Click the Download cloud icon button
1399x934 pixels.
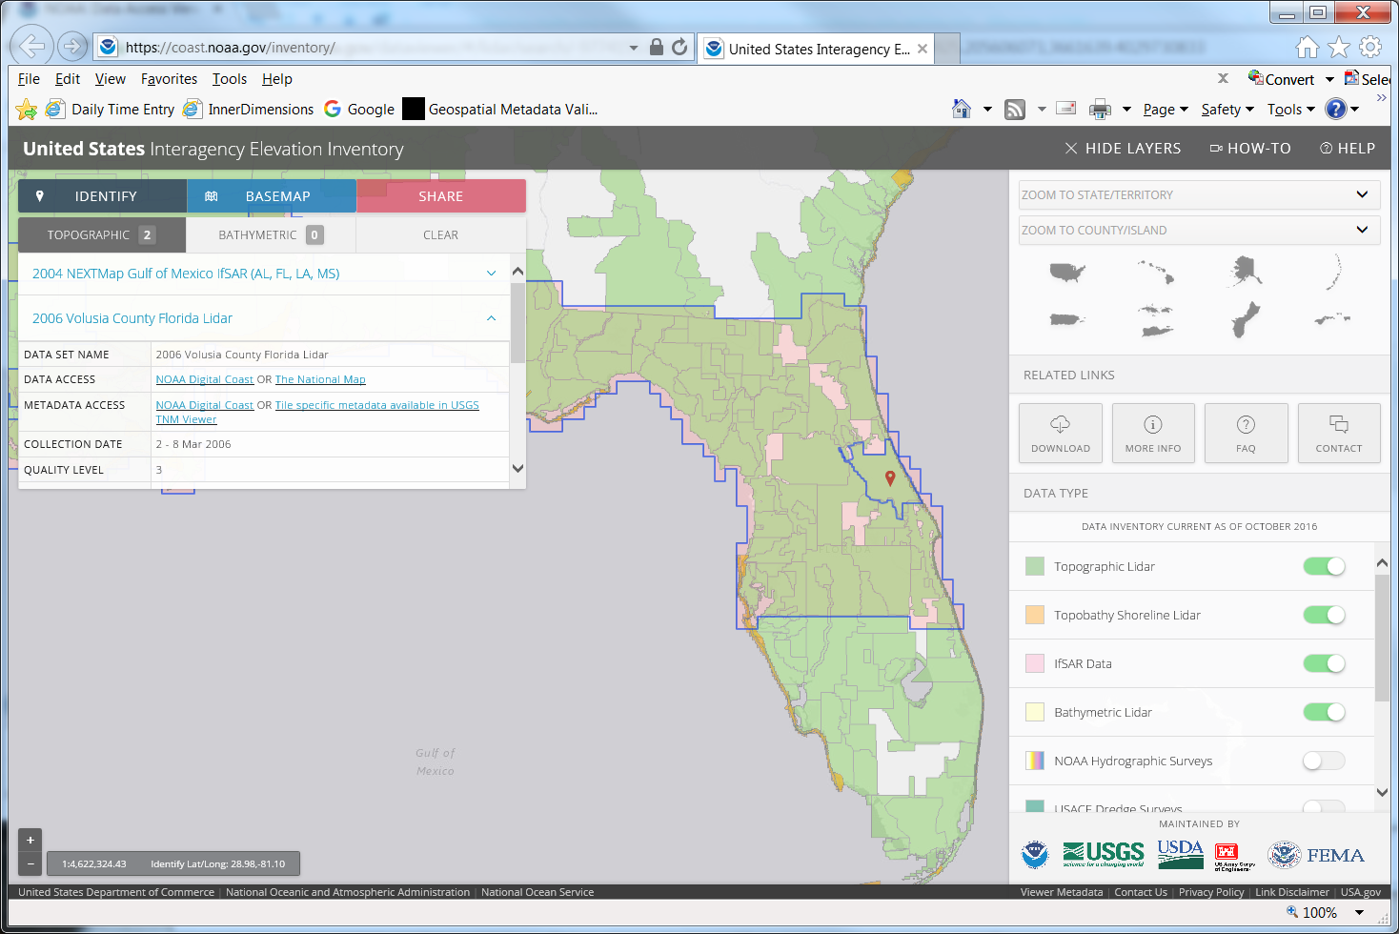(1060, 433)
